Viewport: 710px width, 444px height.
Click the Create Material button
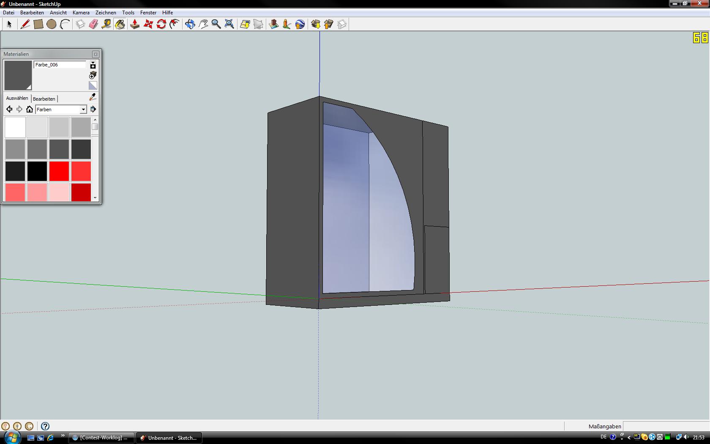click(93, 75)
